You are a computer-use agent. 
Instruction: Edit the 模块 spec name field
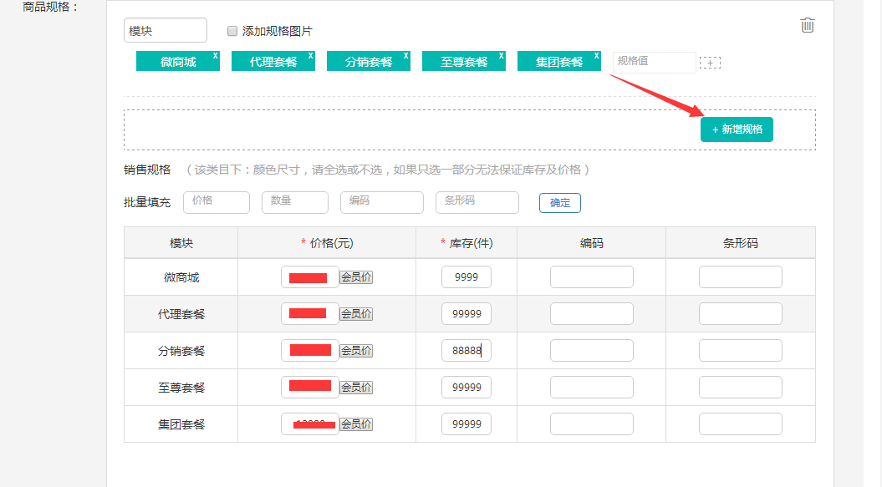click(165, 31)
